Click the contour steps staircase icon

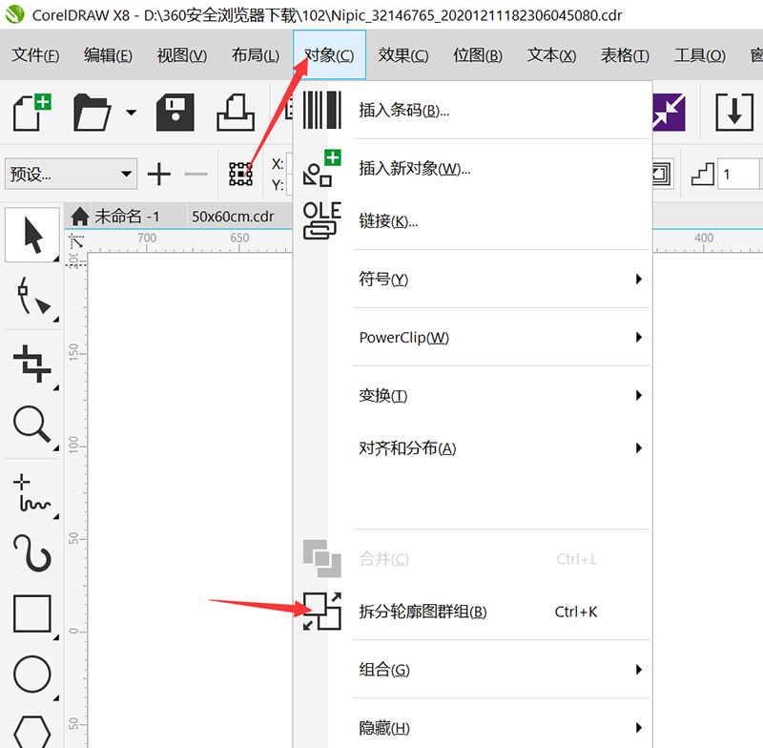pos(703,174)
